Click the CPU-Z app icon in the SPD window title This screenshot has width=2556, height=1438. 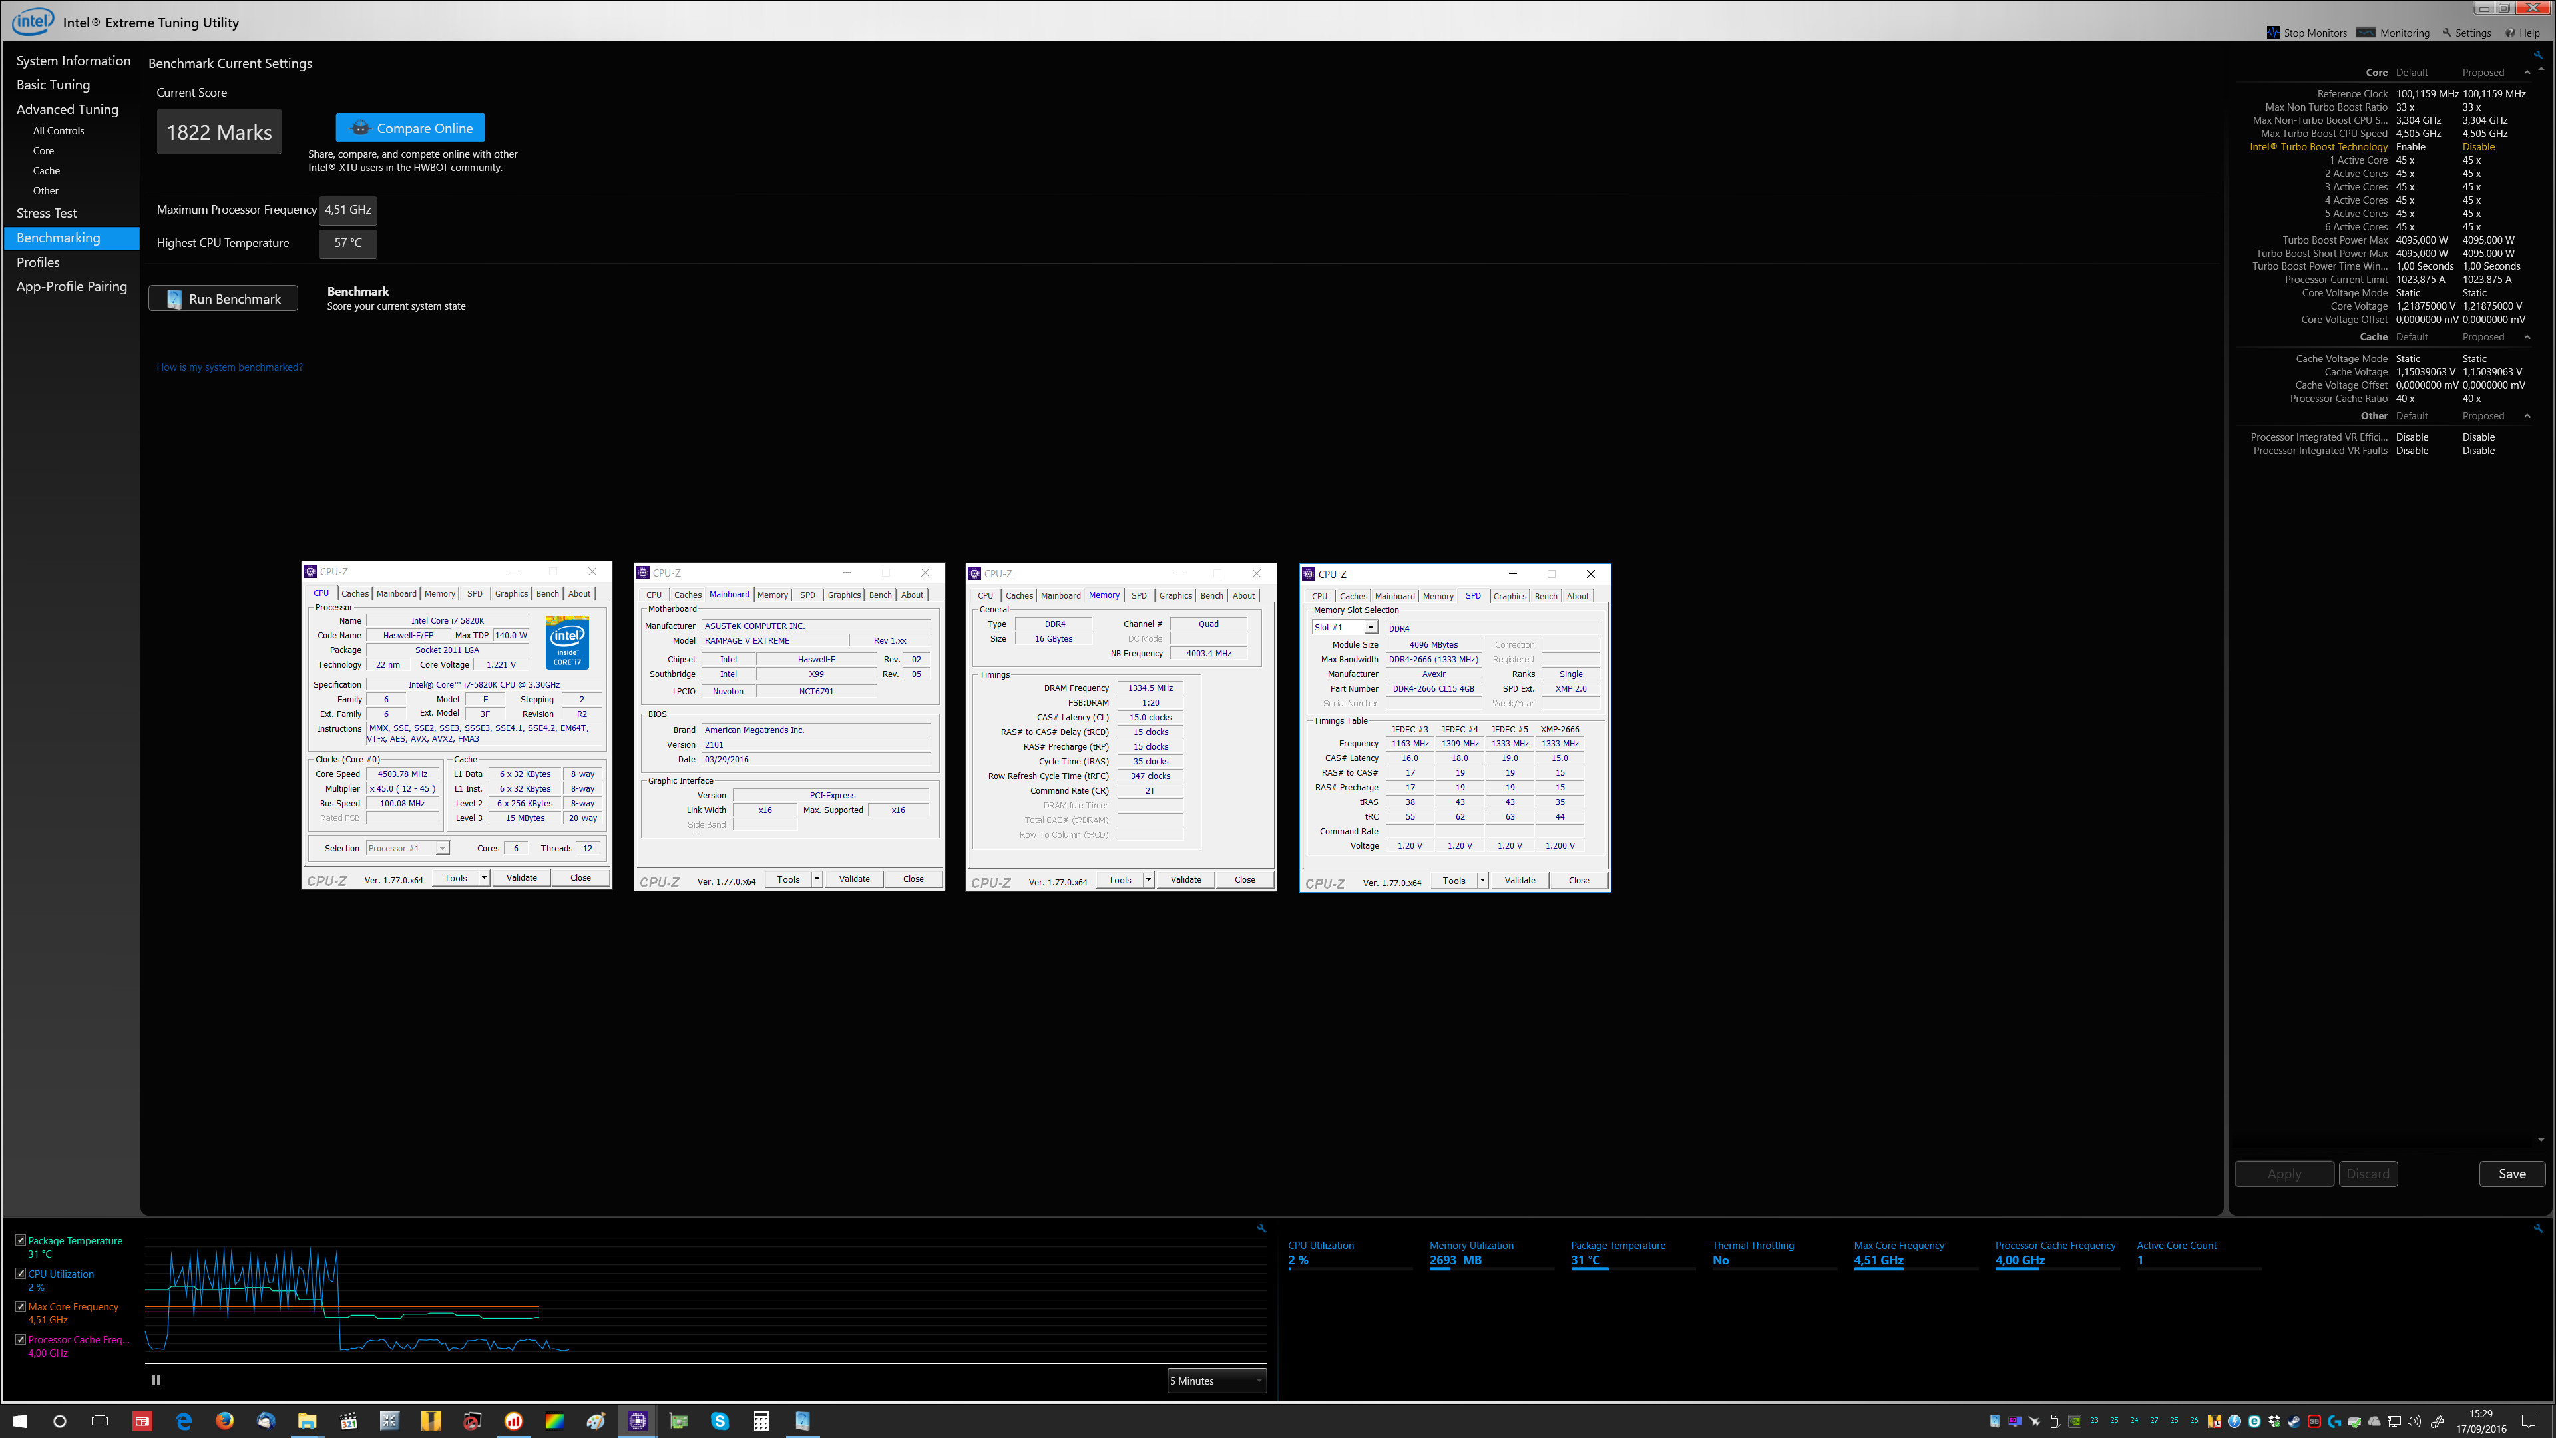click(1309, 574)
